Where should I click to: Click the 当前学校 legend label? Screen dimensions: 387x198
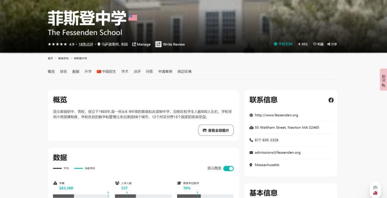click(90, 168)
